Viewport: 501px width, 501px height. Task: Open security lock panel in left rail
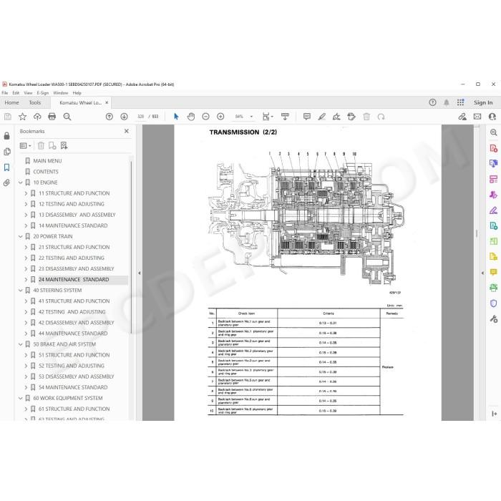pyautogui.click(x=6, y=136)
